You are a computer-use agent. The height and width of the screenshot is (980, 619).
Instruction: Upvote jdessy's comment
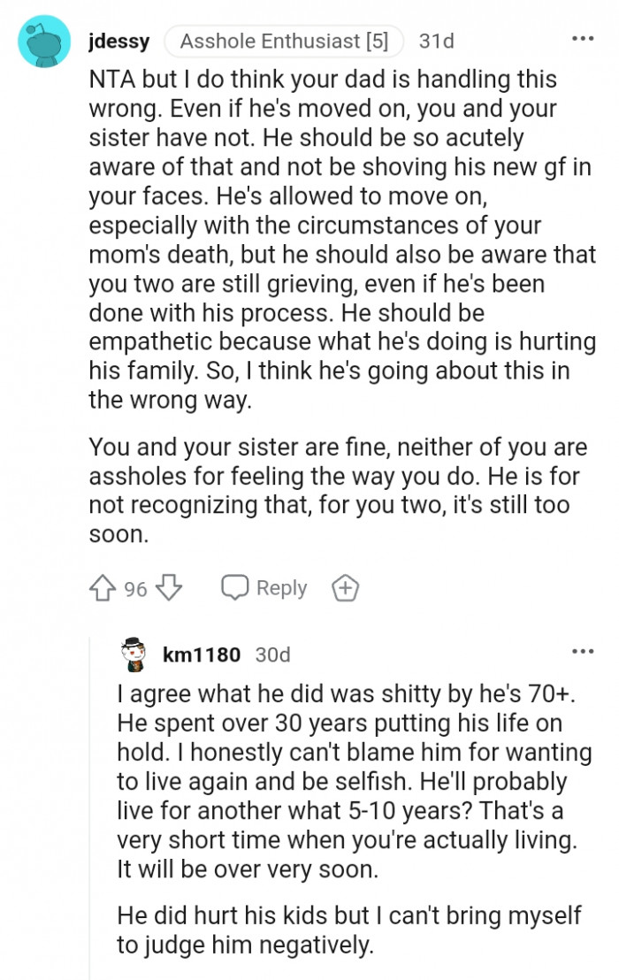(x=103, y=588)
